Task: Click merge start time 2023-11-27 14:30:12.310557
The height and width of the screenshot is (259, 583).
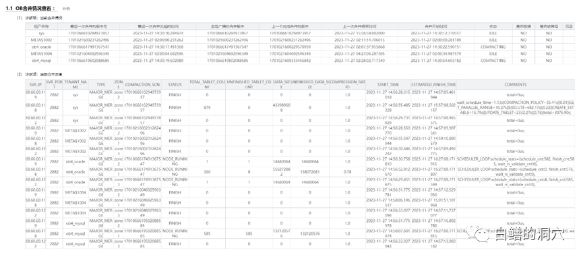Action: 436,33
